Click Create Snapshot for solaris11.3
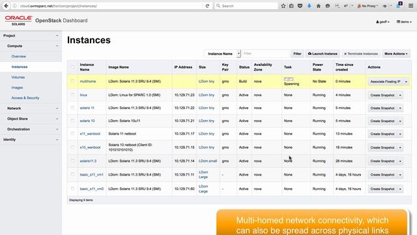This screenshot has width=417, height=235. tap(382, 161)
